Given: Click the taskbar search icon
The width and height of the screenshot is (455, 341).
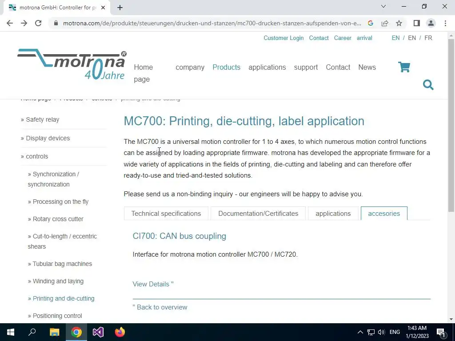Looking at the screenshot, I should [32, 332].
